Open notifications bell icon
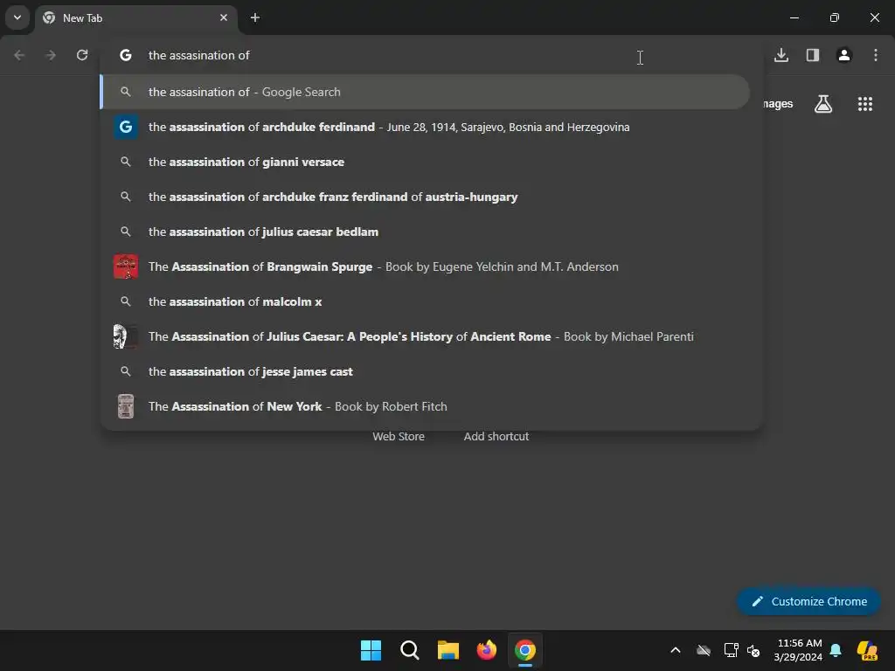895x671 pixels. click(836, 650)
